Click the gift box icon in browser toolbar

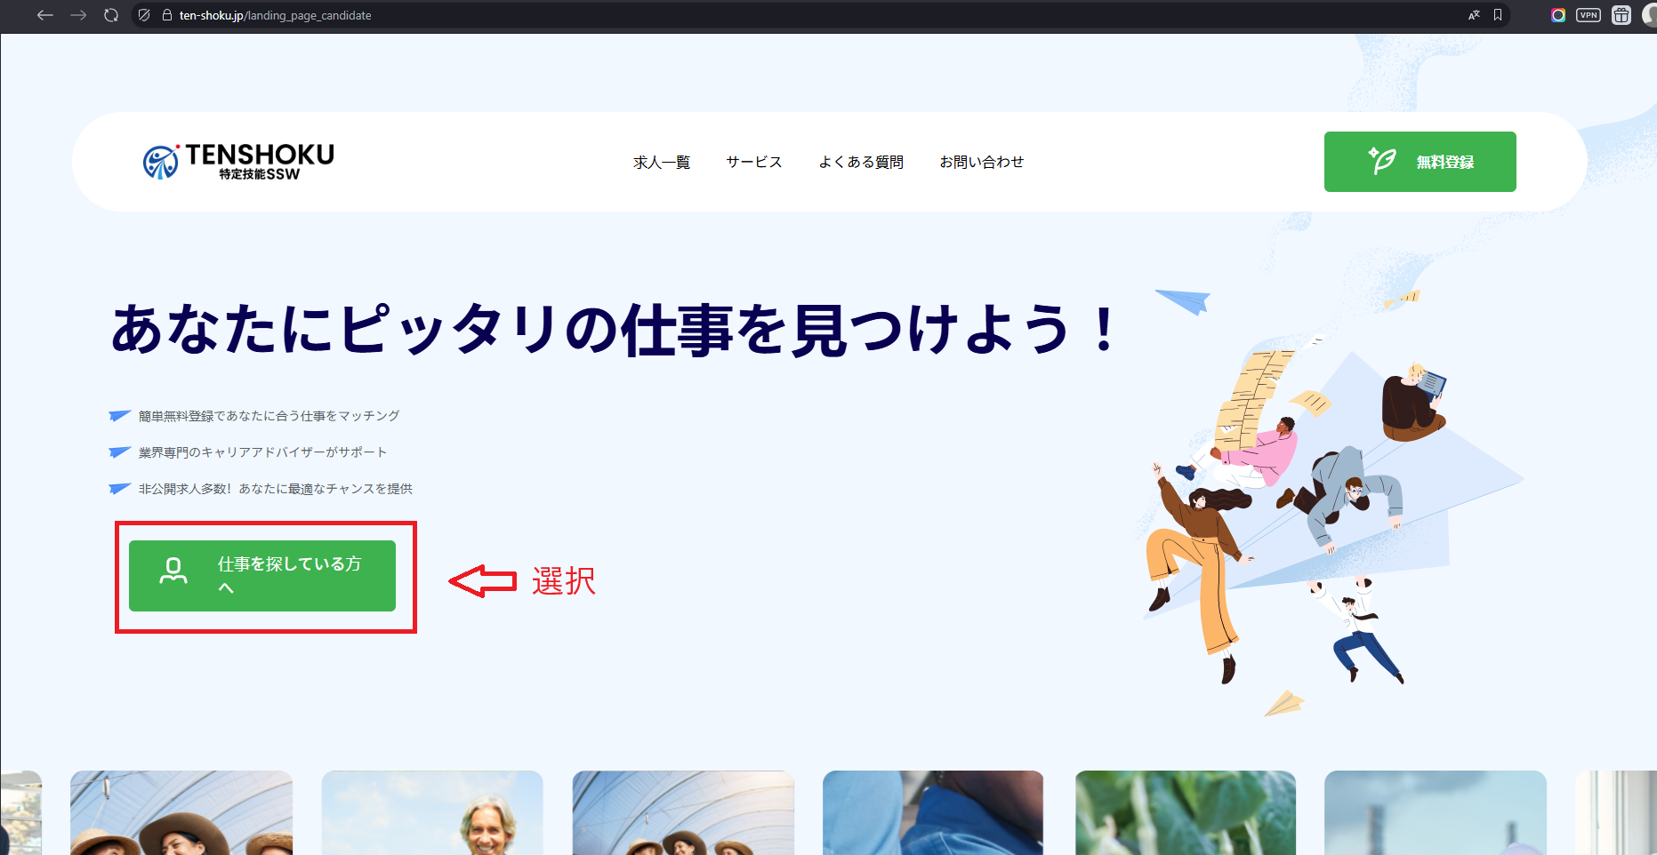(x=1621, y=15)
